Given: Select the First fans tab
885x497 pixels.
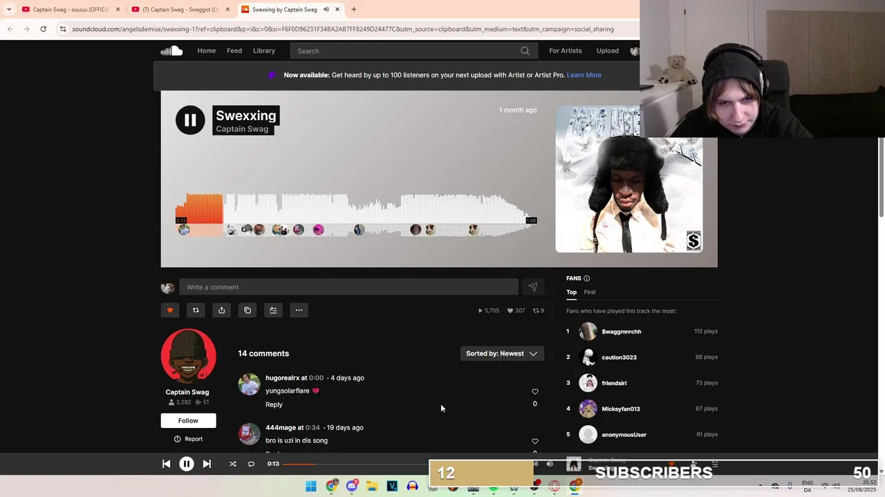Looking at the screenshot, I should coord(590,292).
